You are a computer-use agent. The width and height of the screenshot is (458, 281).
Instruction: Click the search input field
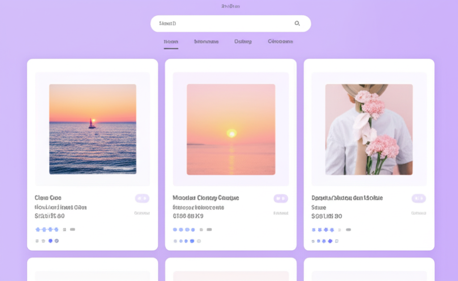click(230, 24)
